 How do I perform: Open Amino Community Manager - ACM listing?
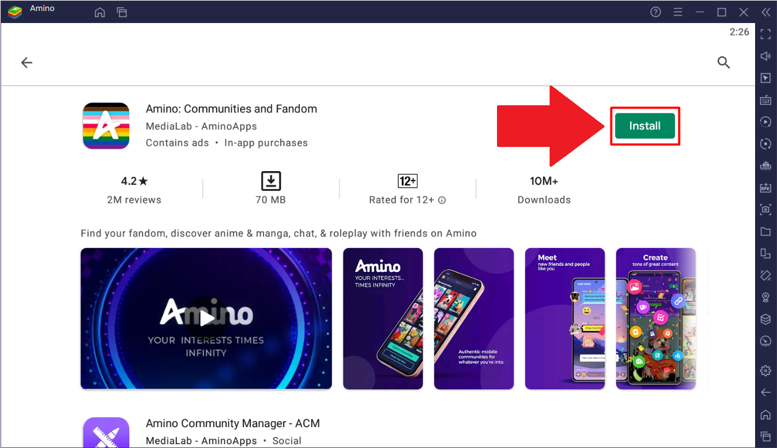[232, 423]
